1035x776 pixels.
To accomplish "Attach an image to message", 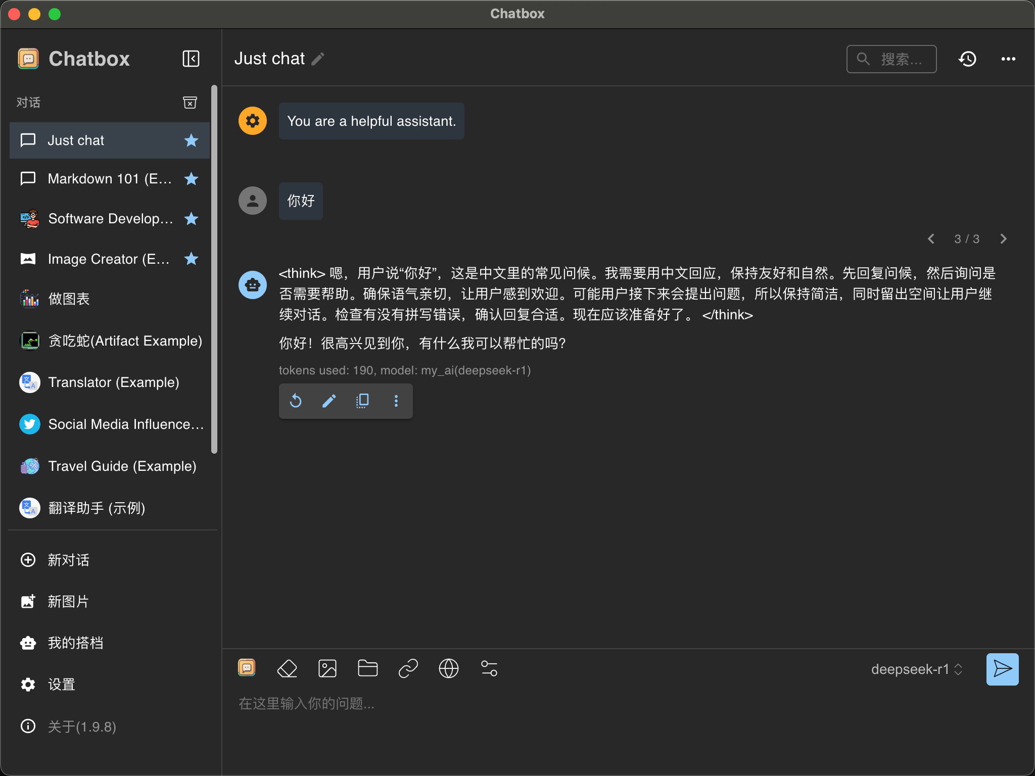I will click(327, 668).
